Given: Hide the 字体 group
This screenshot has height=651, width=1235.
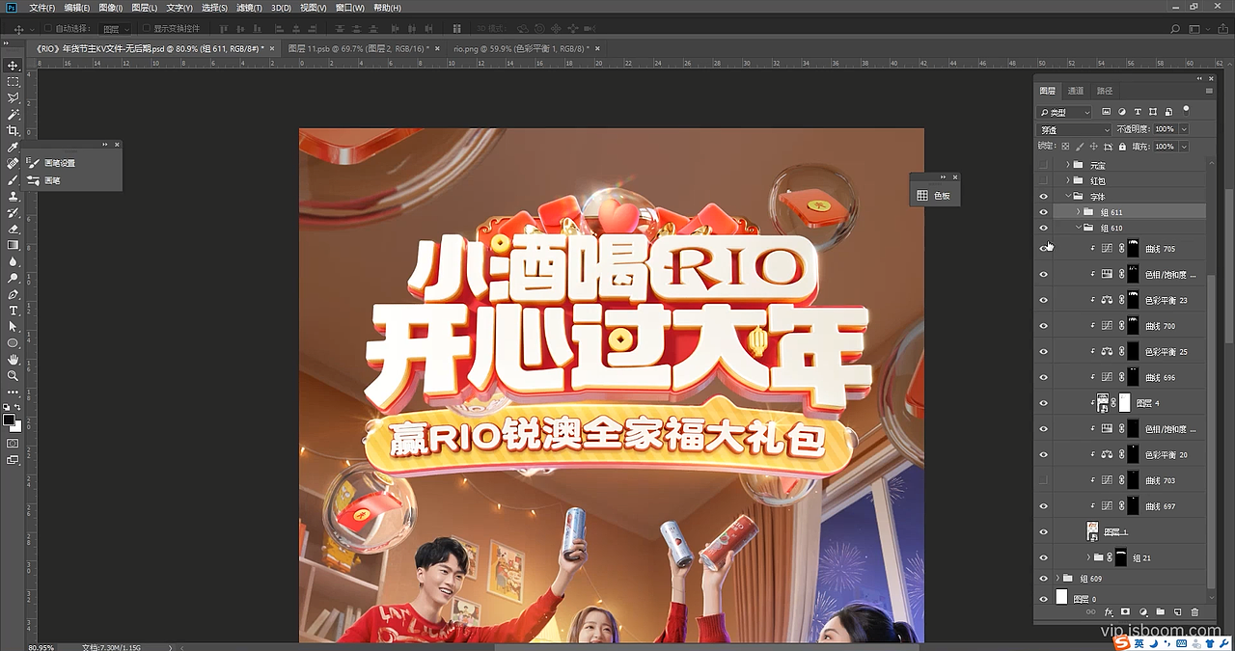Looking at the screenshot, I should (1043, 196).
